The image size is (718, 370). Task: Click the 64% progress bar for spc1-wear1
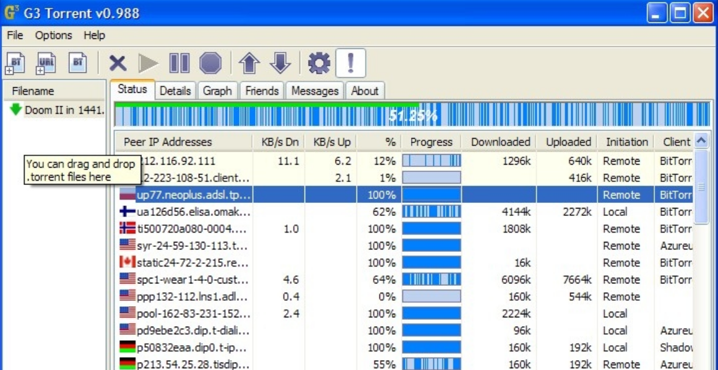[x=431, y=279]
